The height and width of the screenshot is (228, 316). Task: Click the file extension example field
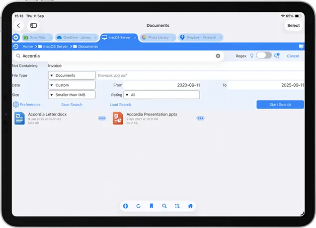coord(201,75)
